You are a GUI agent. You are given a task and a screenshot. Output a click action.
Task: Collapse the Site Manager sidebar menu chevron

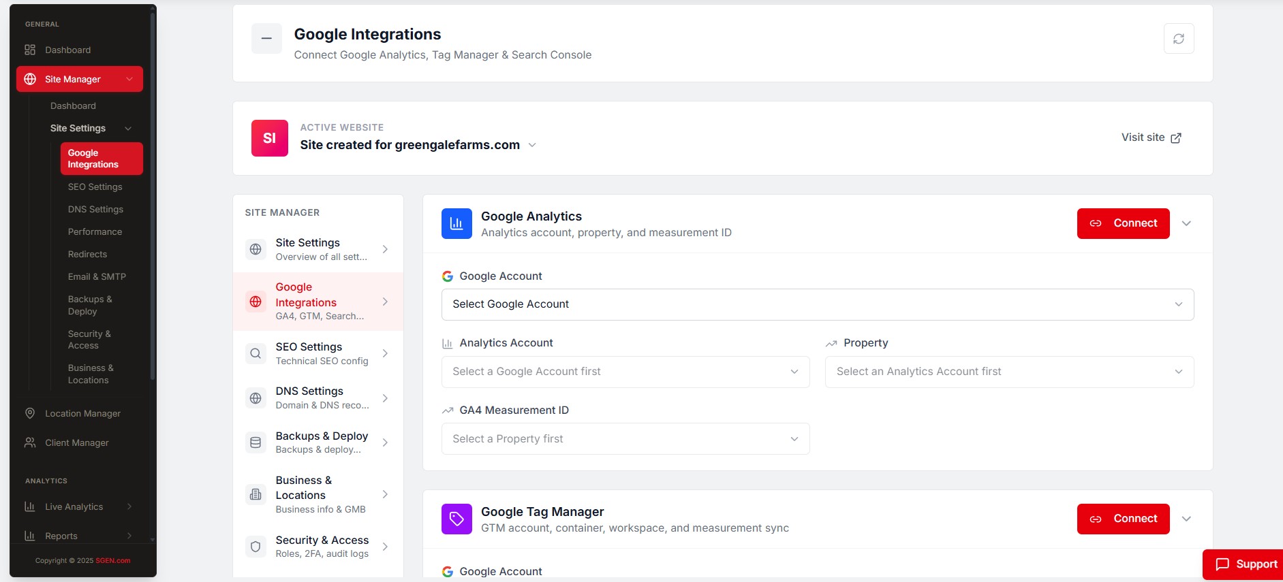[x=129, y=79]
